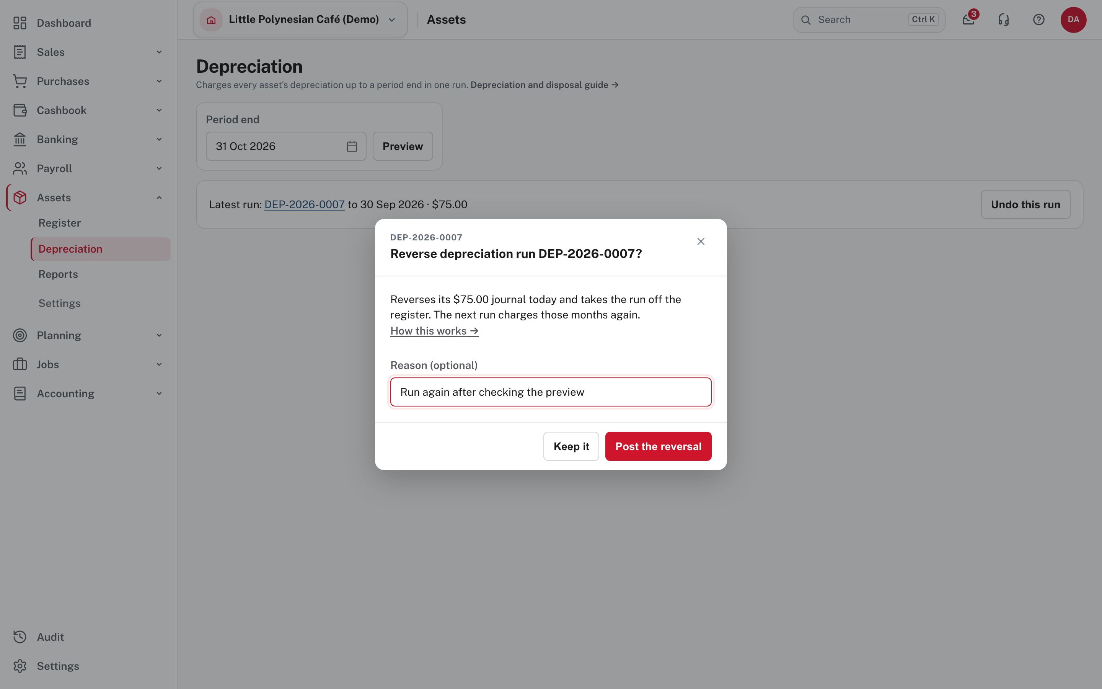Screen dimensions: 1102x689
Task: Open the Little Polynesian Café company dropdown
Action: pyautogui.click(x=300, y=20)
